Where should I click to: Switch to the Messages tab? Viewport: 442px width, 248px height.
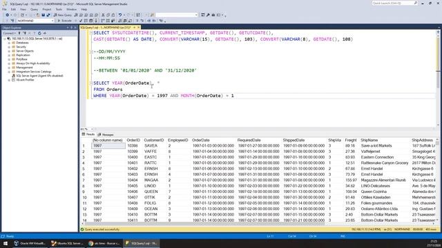pyautogui.click(x=106, y=135)
